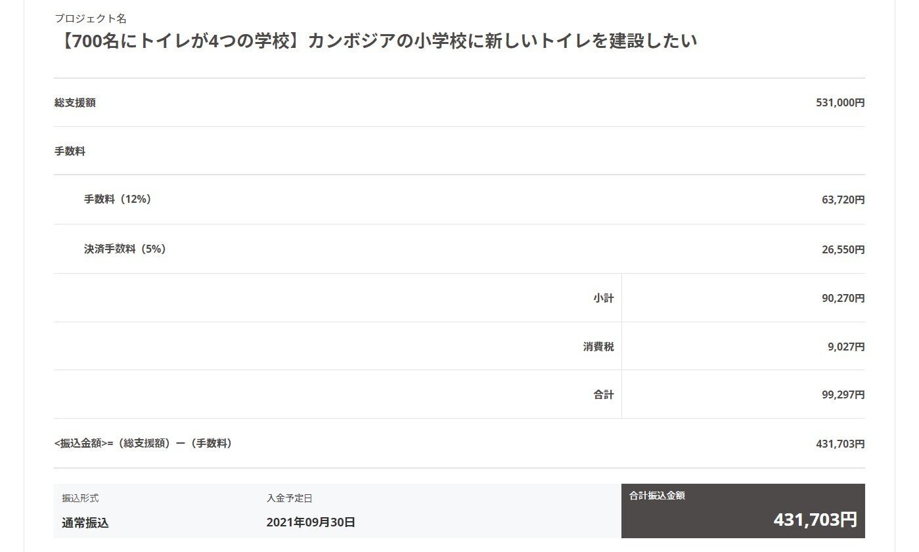
Task: Click the project title about the Cambodian school toilet
Action: click(376, 41)
